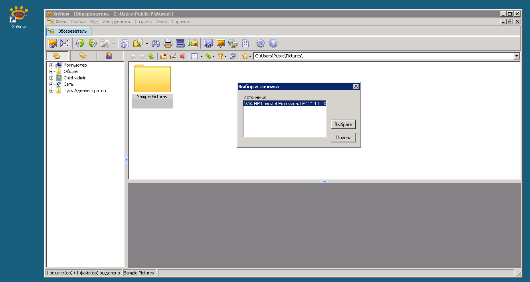Open sort order dropdown arrow
Viewport: 530px width, 282px height.
(214, 56)
